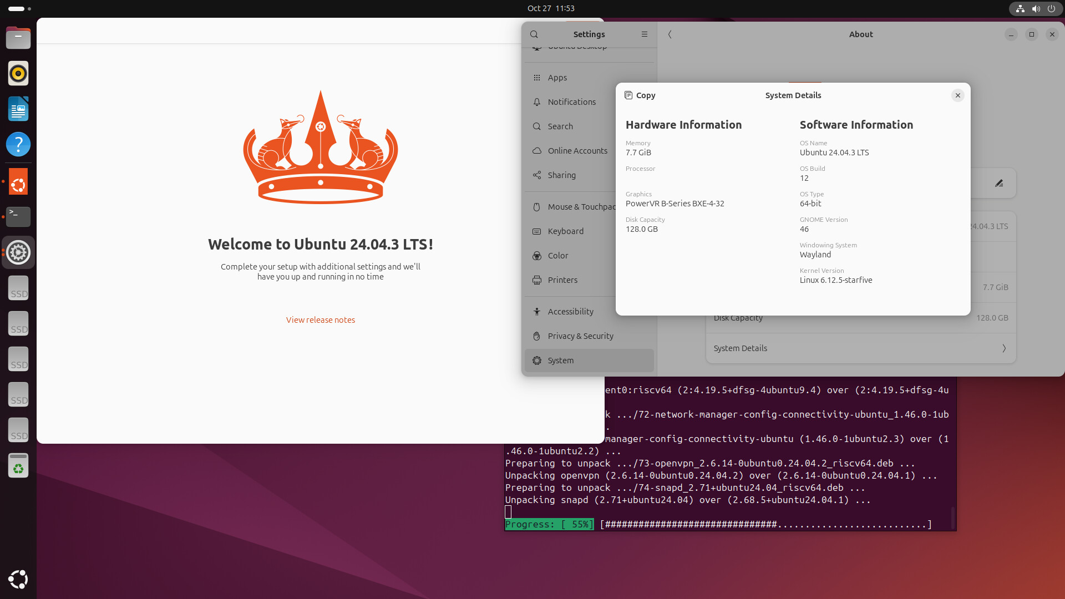This screenshot has height=599, width=1065.
Task: Close the System Details dialog
Action: coord(957,95)
